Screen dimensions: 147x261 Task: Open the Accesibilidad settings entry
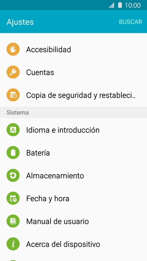click(x=73, y=49)
